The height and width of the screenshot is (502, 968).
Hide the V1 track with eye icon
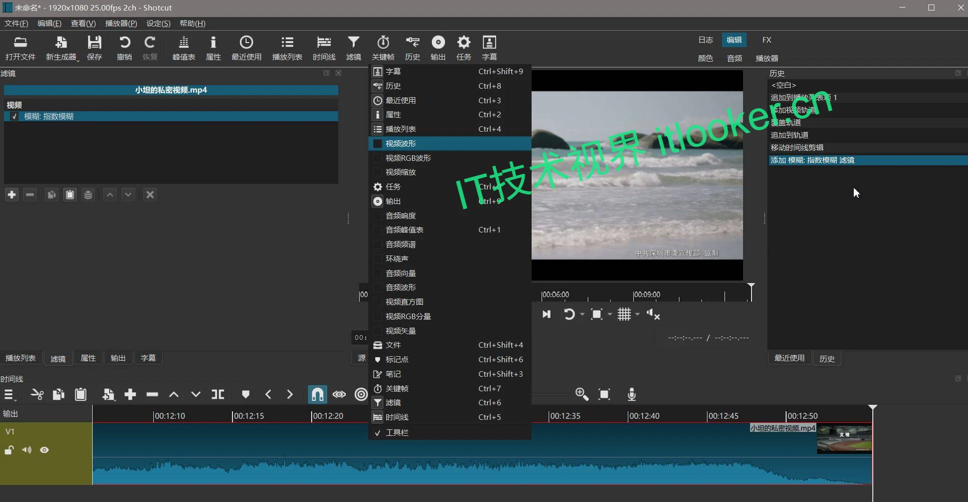(45, 450)
